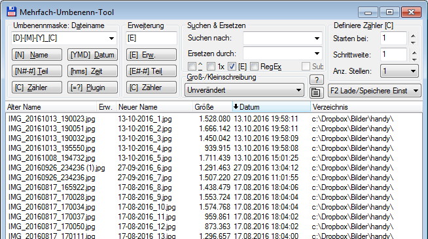428x239 pixels.
Task: Toggle the Sub checkbox
Action: (x=306, y=66)
